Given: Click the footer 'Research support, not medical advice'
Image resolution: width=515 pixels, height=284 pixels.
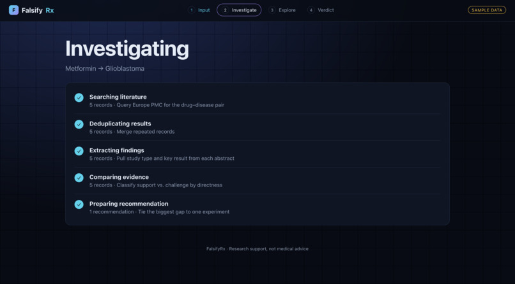Looking at the screenshot, I should tap(268, 249).
